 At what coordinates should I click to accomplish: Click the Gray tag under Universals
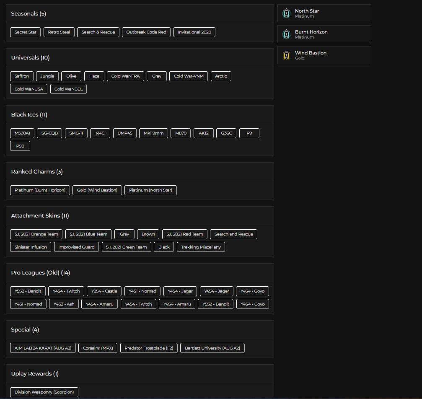click(157, 76)
